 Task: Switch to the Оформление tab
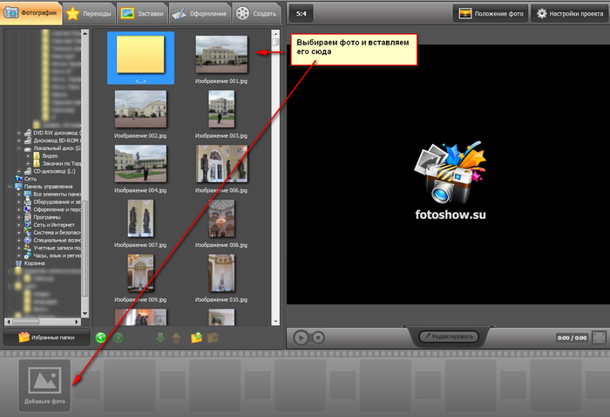coord(200,14)
